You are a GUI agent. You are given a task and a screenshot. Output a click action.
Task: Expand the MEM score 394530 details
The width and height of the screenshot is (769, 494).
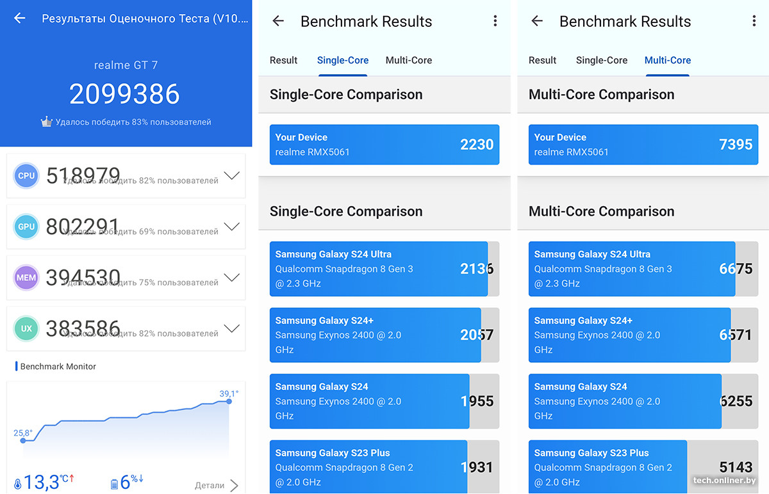[x=231, y=278]
